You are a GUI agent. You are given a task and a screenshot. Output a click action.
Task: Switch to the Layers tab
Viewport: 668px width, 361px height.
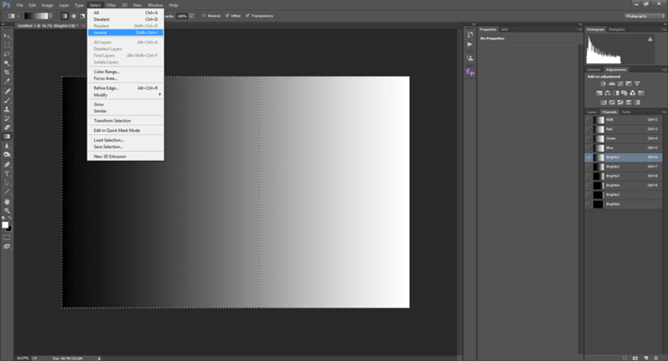[591, 111]
